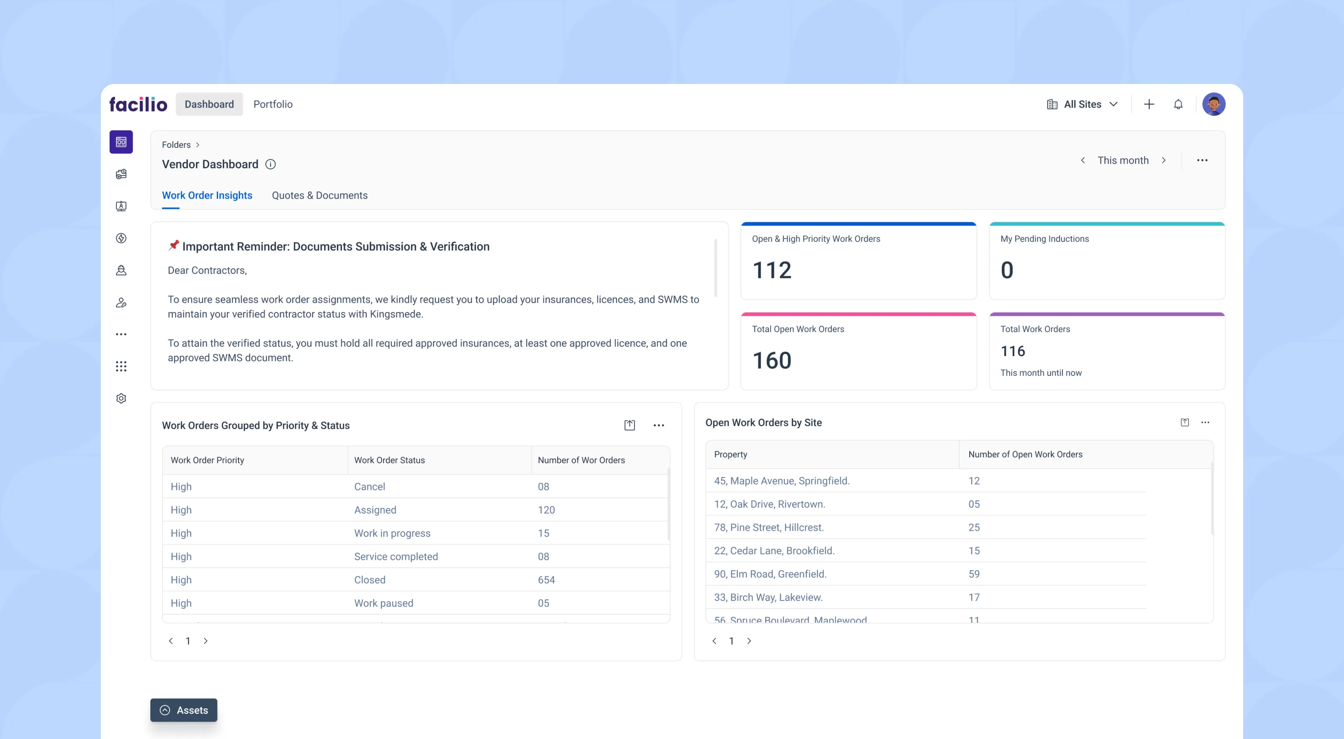The image size is (1344, 739).
Task: Open the settings gear in sidebar
Action: [121, 398]
